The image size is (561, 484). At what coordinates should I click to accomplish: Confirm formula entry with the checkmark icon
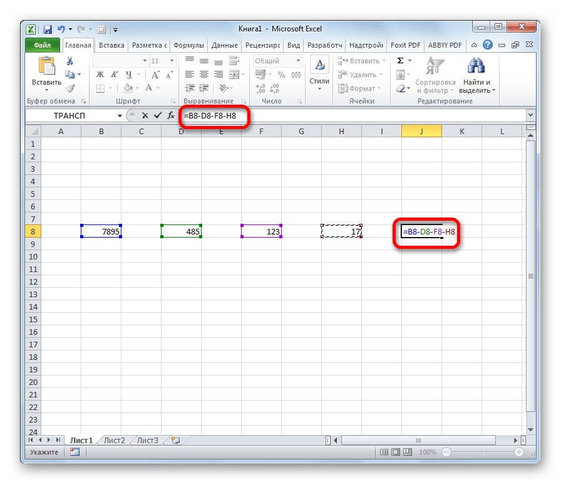[158, 115]
